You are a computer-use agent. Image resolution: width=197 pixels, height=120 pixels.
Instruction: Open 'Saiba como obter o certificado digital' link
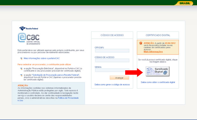(x=158, y=82)
